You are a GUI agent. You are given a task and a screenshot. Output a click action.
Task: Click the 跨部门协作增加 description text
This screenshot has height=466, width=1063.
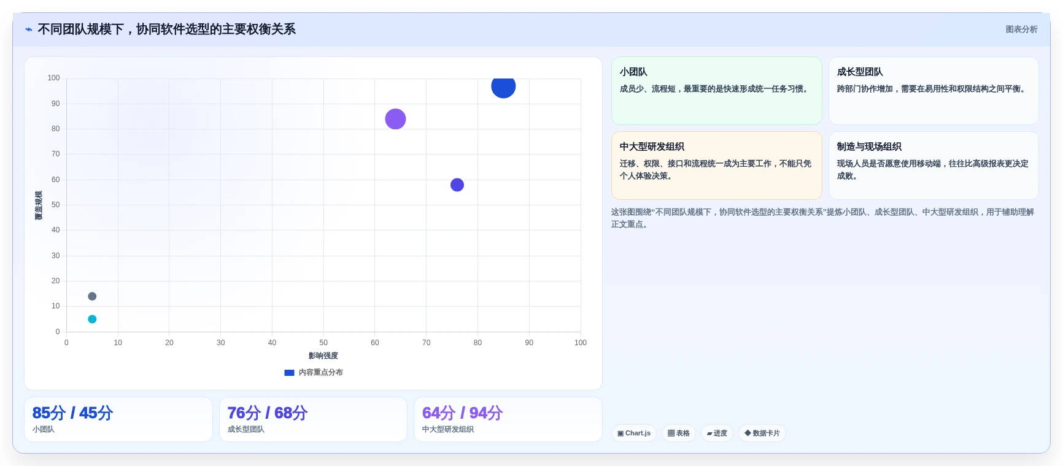click(x=933, y=89)
